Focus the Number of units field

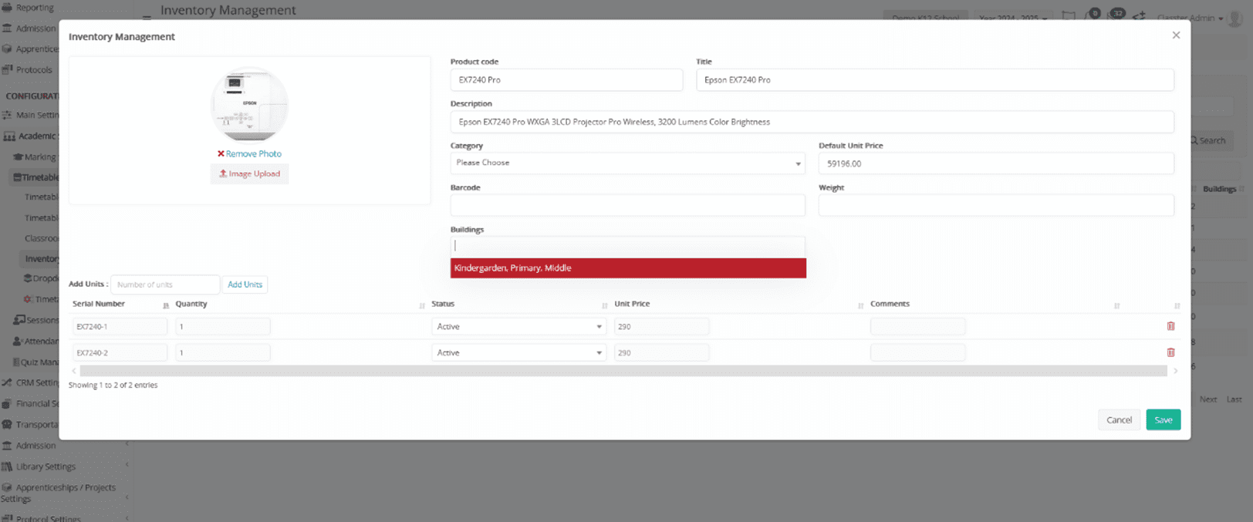pos(165,285)
